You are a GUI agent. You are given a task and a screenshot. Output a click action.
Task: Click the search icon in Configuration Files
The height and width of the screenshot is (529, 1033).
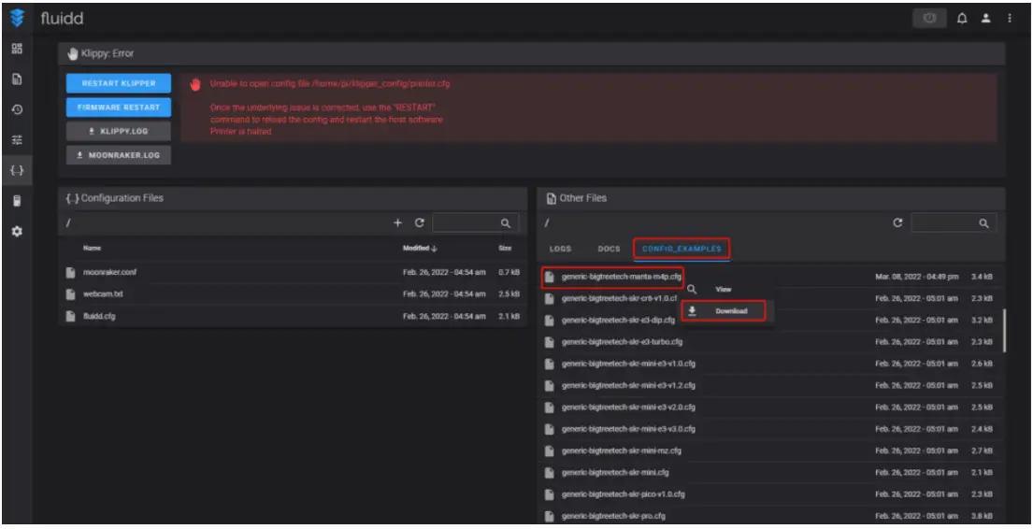pos(506,223)
